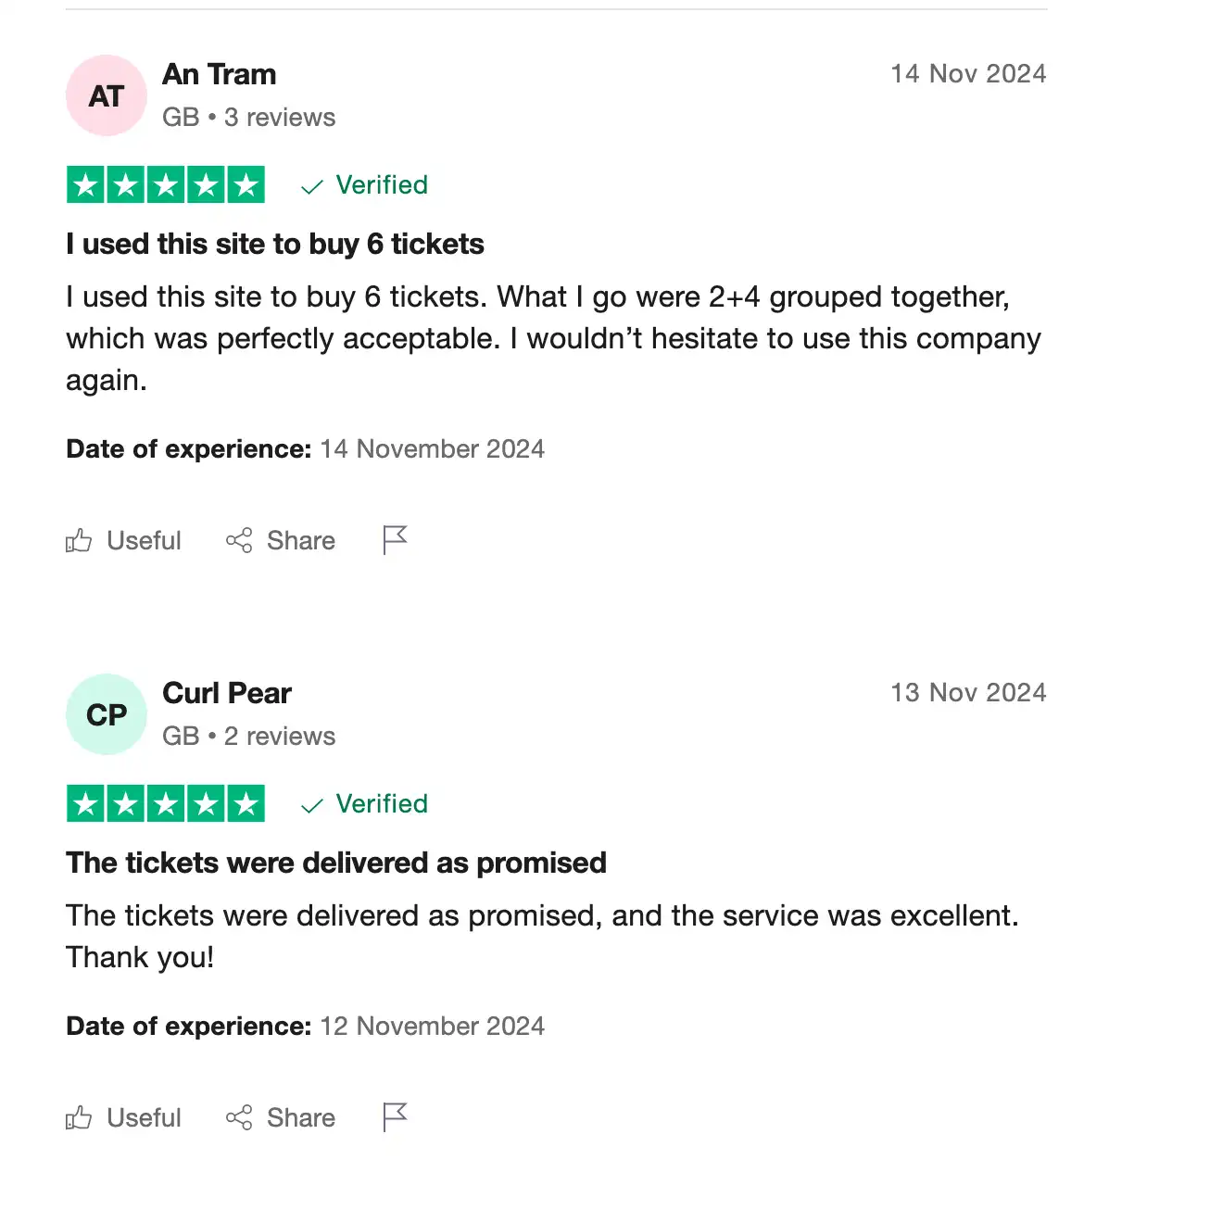Click the thumbs up icon on Curl Pear's review
Screen dimensions: 1210x1210
coord(80,1117)
